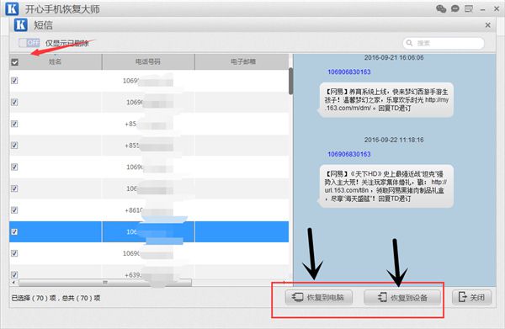The image size is (505, 329).
Task: Sort by 电话号码 column header
Action: tap(148, 61)
